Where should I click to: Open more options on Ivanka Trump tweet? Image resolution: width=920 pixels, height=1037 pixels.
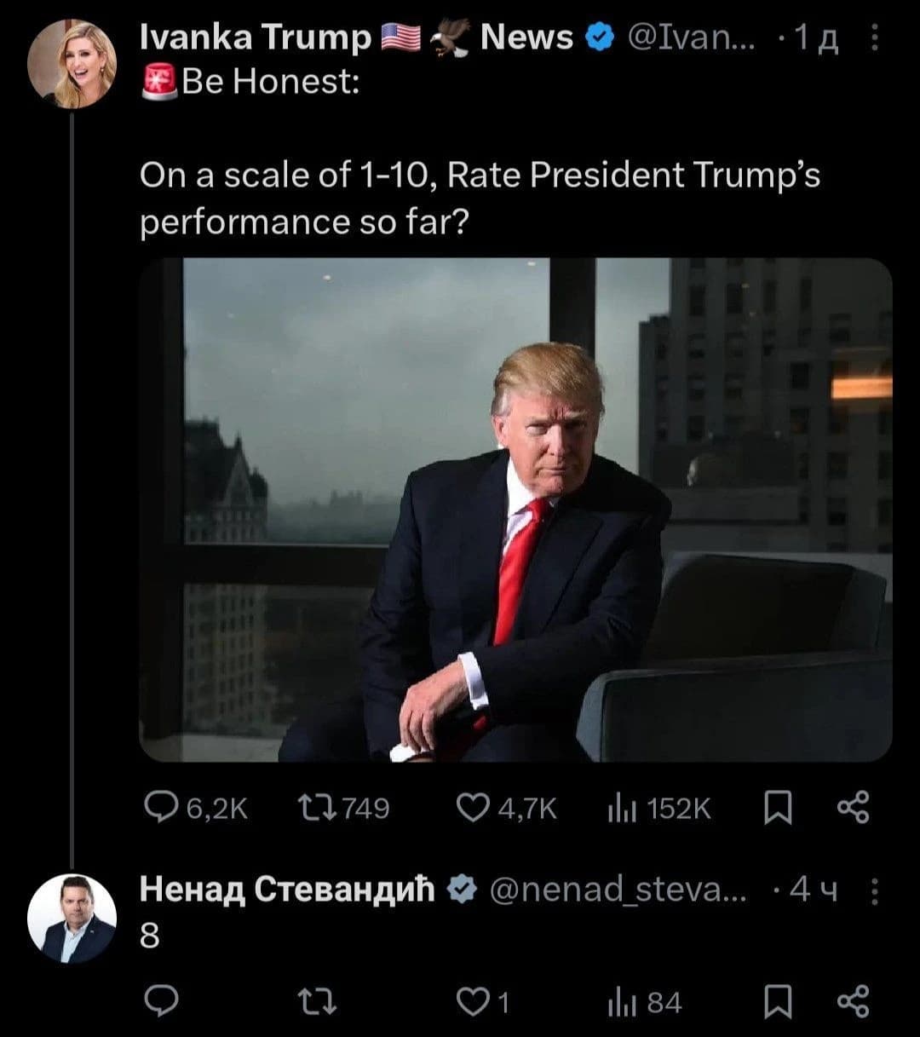click(x=871, y=37)
